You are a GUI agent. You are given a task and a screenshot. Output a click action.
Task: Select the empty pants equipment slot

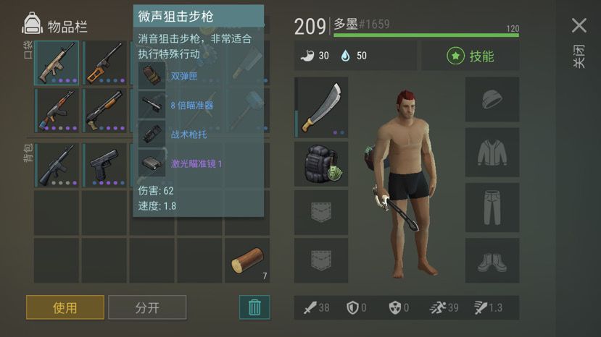click(x=492, y=208)
